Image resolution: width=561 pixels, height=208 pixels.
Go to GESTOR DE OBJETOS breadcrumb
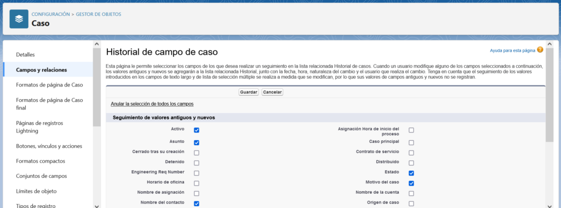99,14
